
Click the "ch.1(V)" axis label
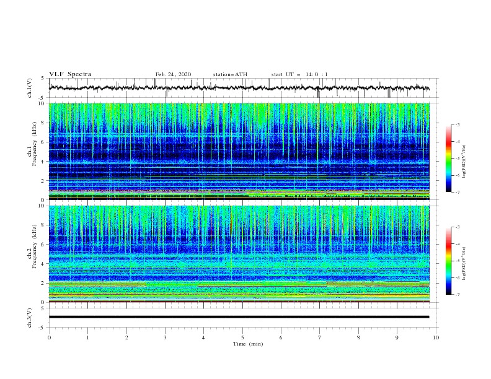click(x=30, y=88)
